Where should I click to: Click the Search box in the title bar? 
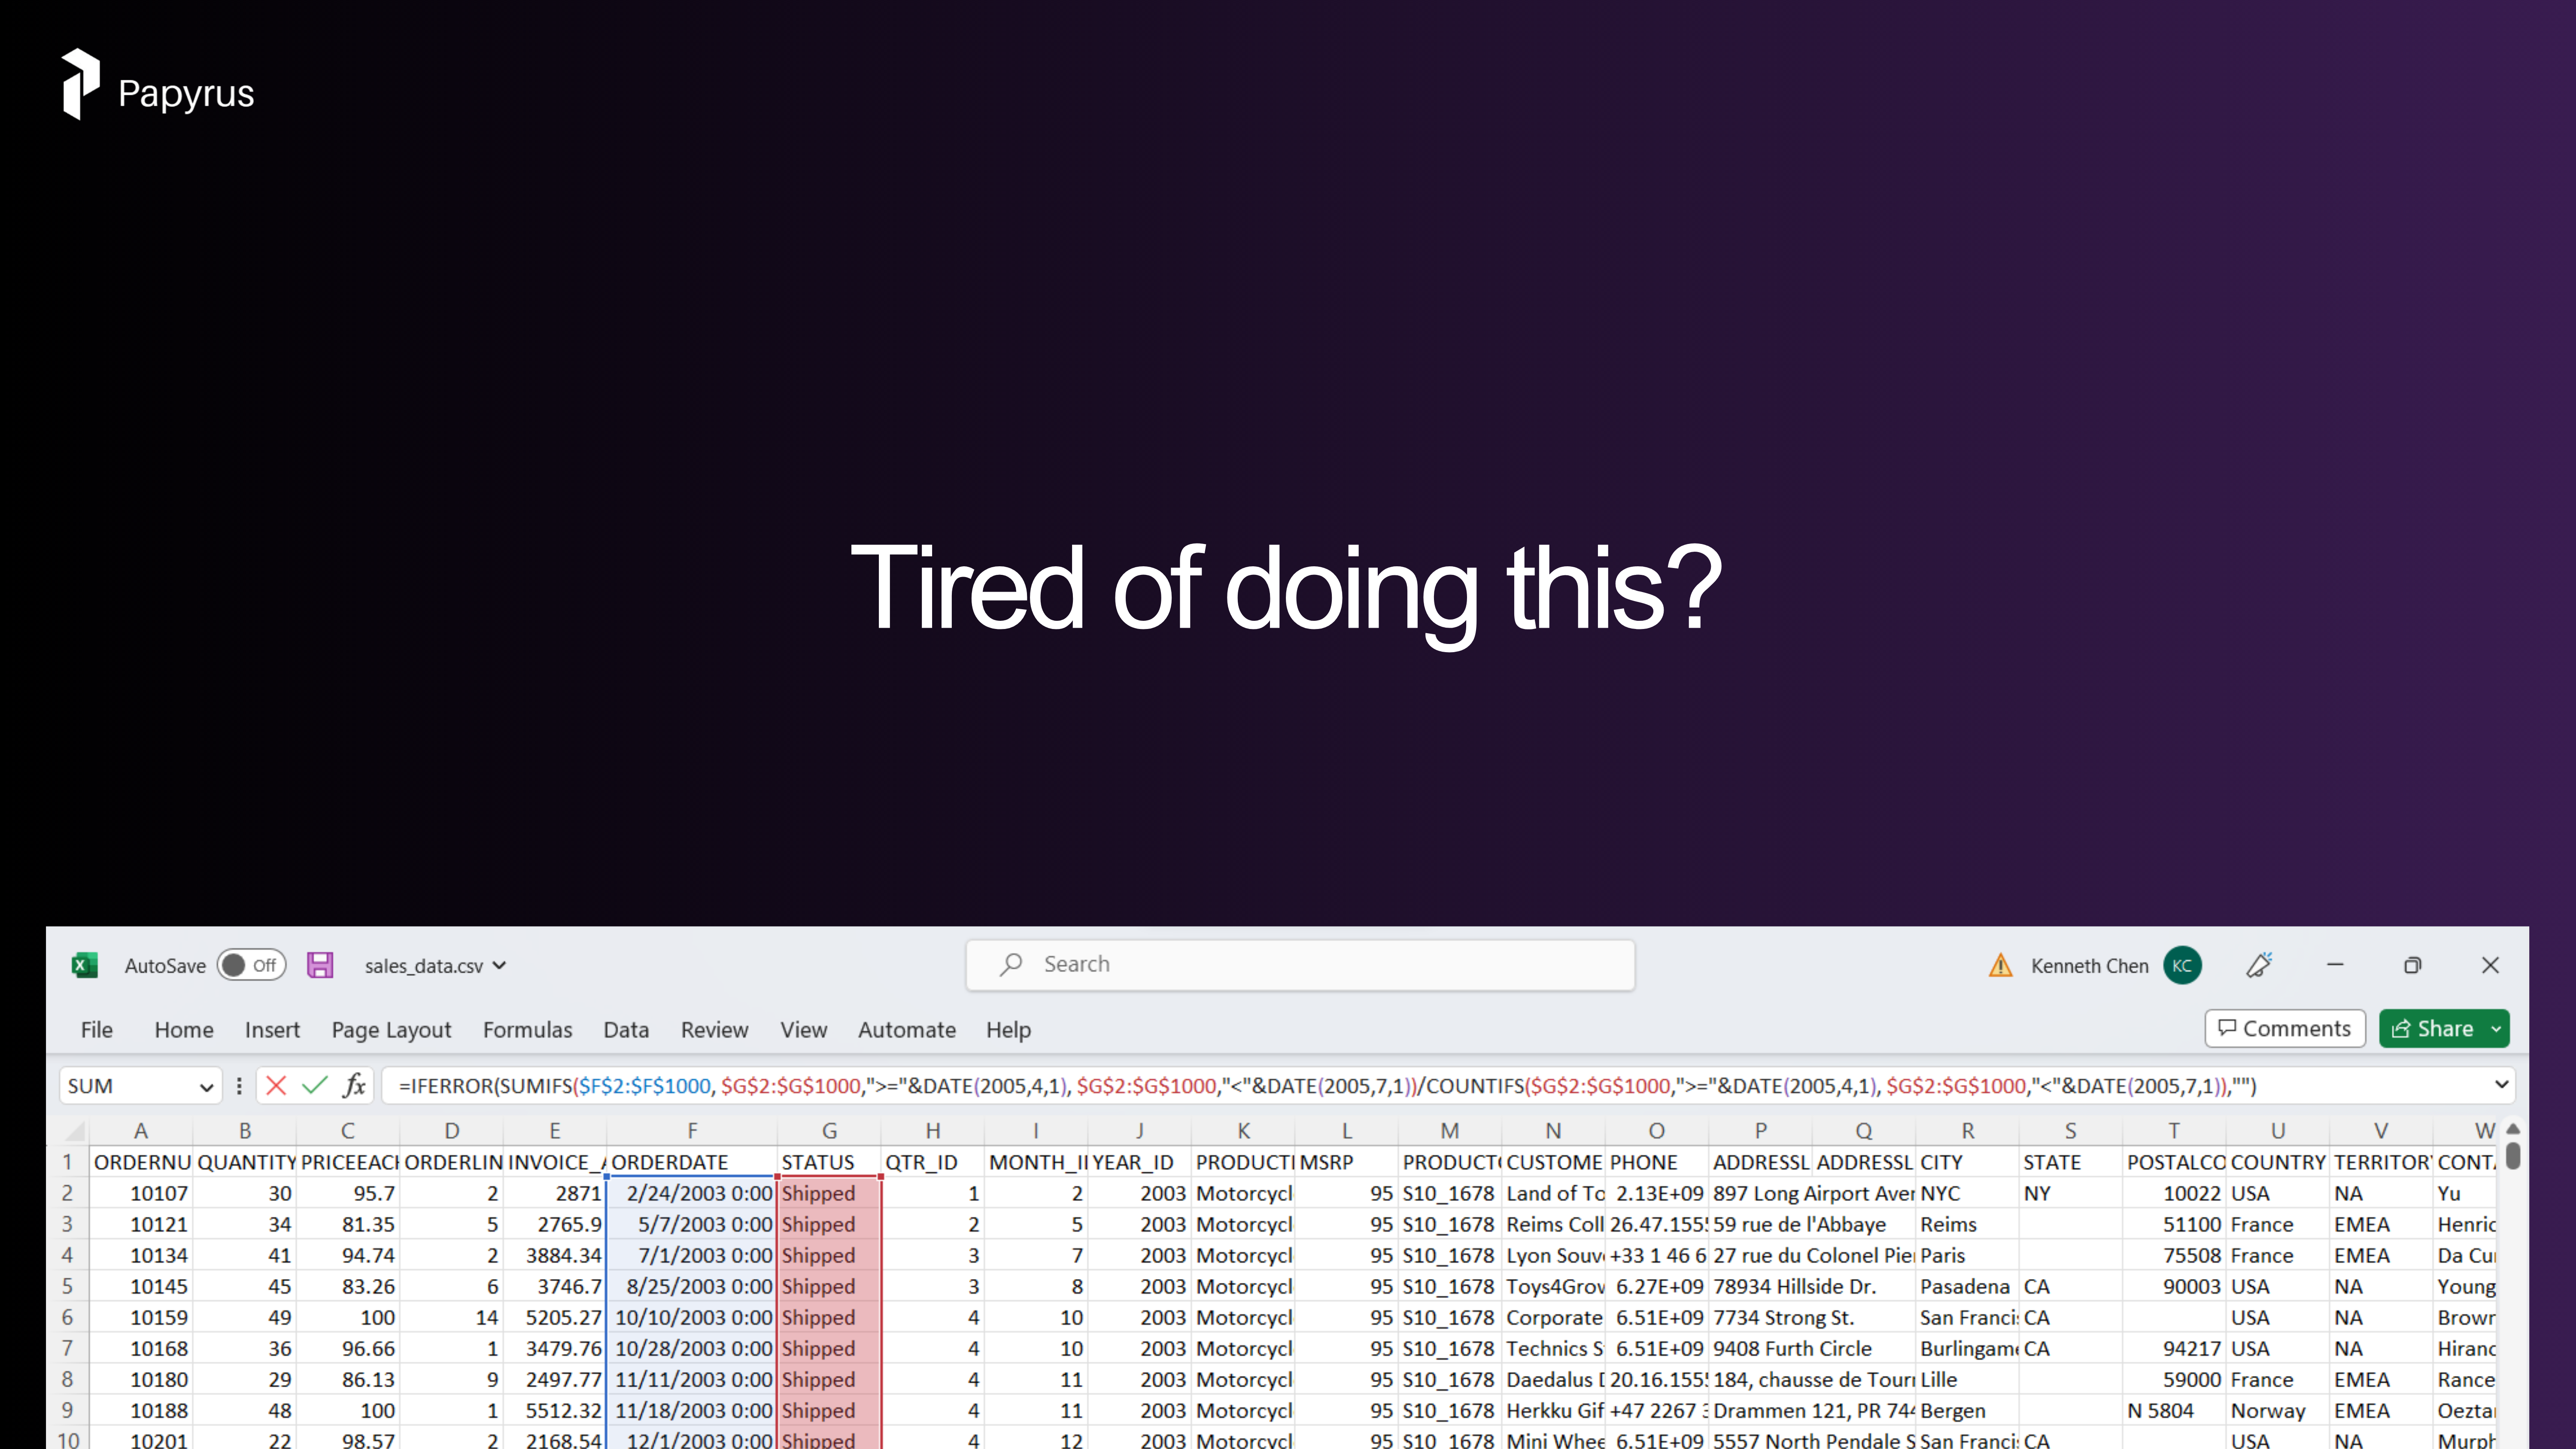pos(1300,965)
